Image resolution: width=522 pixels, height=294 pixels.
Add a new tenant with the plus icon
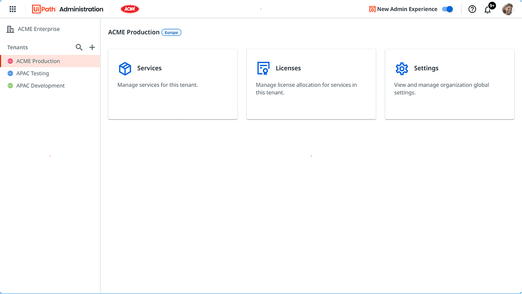pyautogui.click(x=92, y=47)
